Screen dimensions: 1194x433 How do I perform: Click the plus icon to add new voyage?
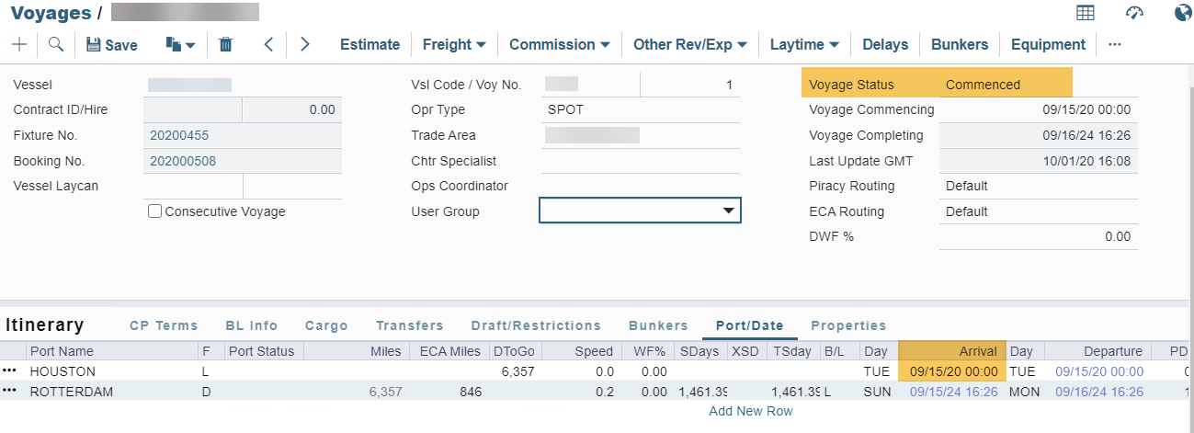[19, 44]
